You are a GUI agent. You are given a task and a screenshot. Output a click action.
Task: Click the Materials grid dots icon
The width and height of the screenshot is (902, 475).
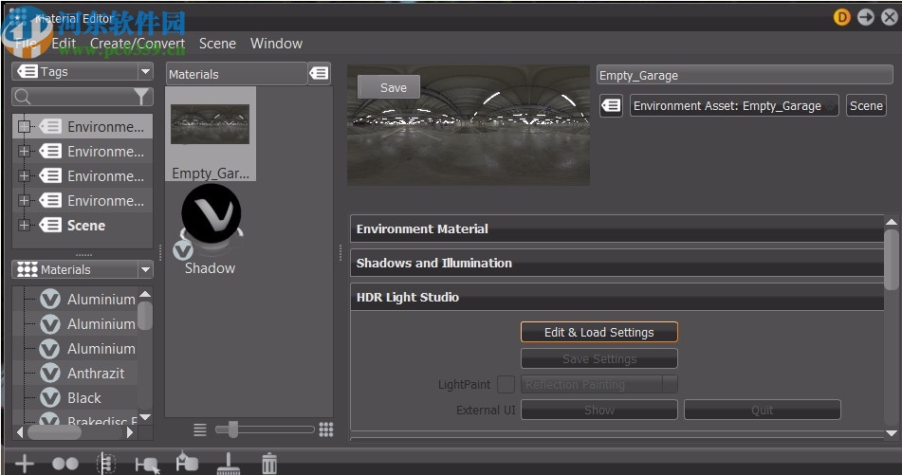[28, 269]
